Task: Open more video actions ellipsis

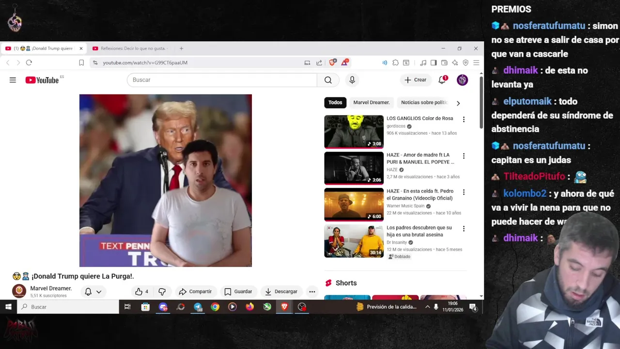Action: (x=312, y=291)
